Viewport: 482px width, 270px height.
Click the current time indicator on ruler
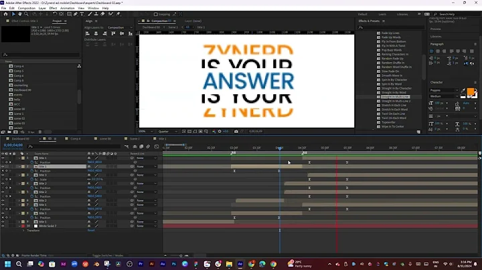[x=279, y=148]
